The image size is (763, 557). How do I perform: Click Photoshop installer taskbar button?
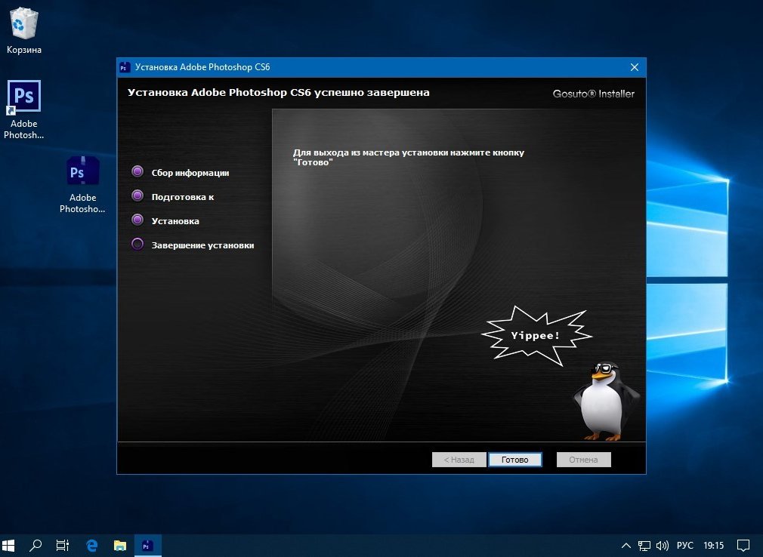tap(147, 546)
